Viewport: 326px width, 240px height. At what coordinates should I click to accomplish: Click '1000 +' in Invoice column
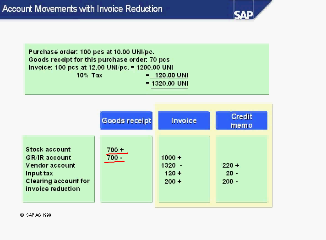171,158
